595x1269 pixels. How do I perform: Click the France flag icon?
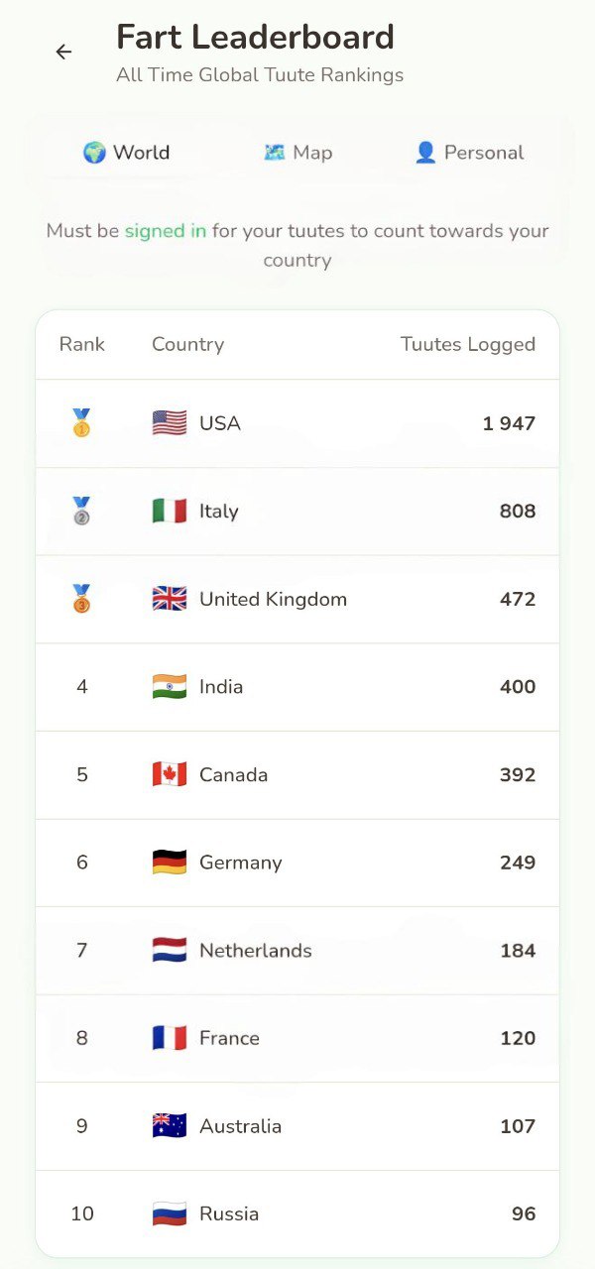coord(170,1038)
